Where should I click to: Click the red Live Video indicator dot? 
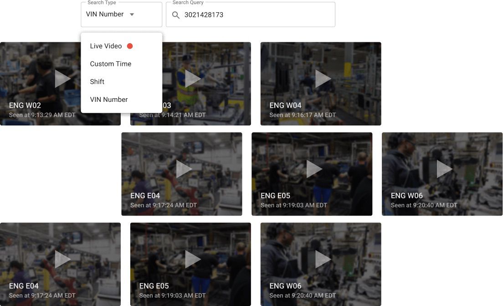tap(130, 46)
